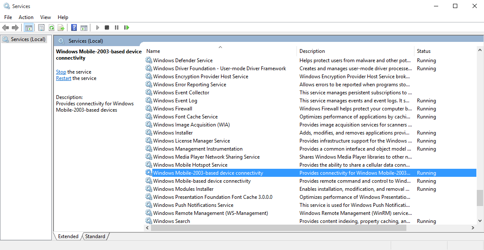Click description 'Windows Firewall helps protect your computer'
Screen dimensions: 484x250
(355, 109)
